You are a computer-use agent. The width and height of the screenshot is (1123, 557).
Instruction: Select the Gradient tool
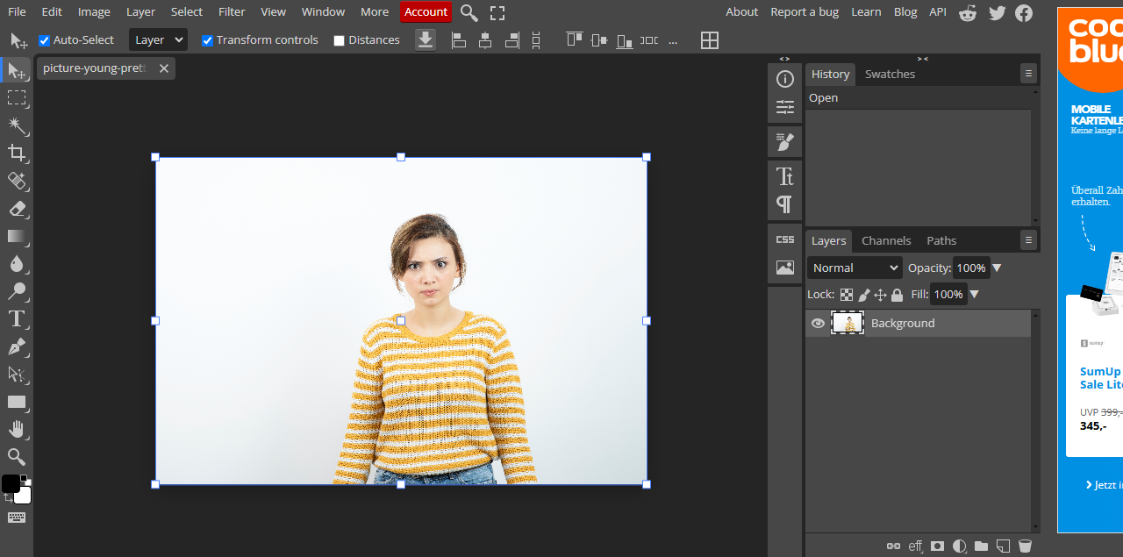(x=17, y=236)
